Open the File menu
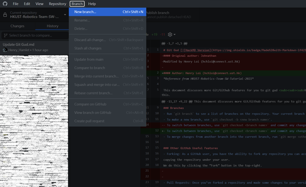Image resolution: width=306 pixels, height=187 pixels. 16,4
